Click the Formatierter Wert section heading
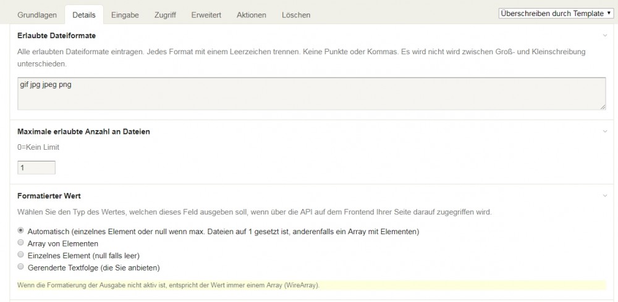The image size is (618, 302). [49, 196]
